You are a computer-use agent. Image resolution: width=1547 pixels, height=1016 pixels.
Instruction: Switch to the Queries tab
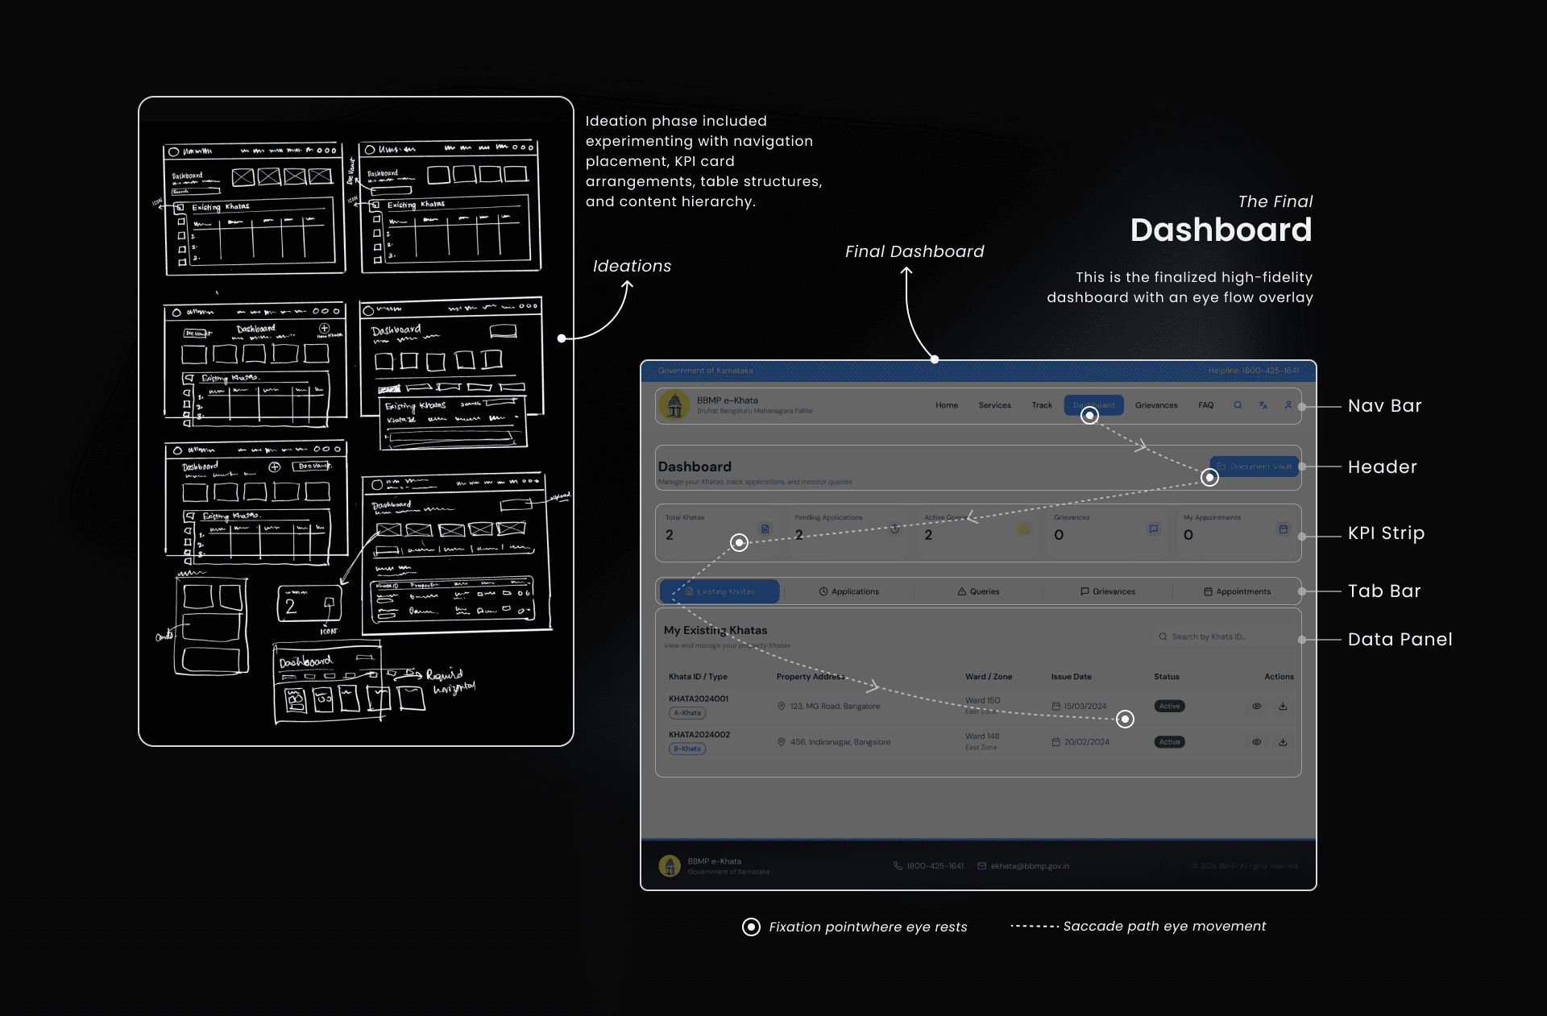point(978,591)
